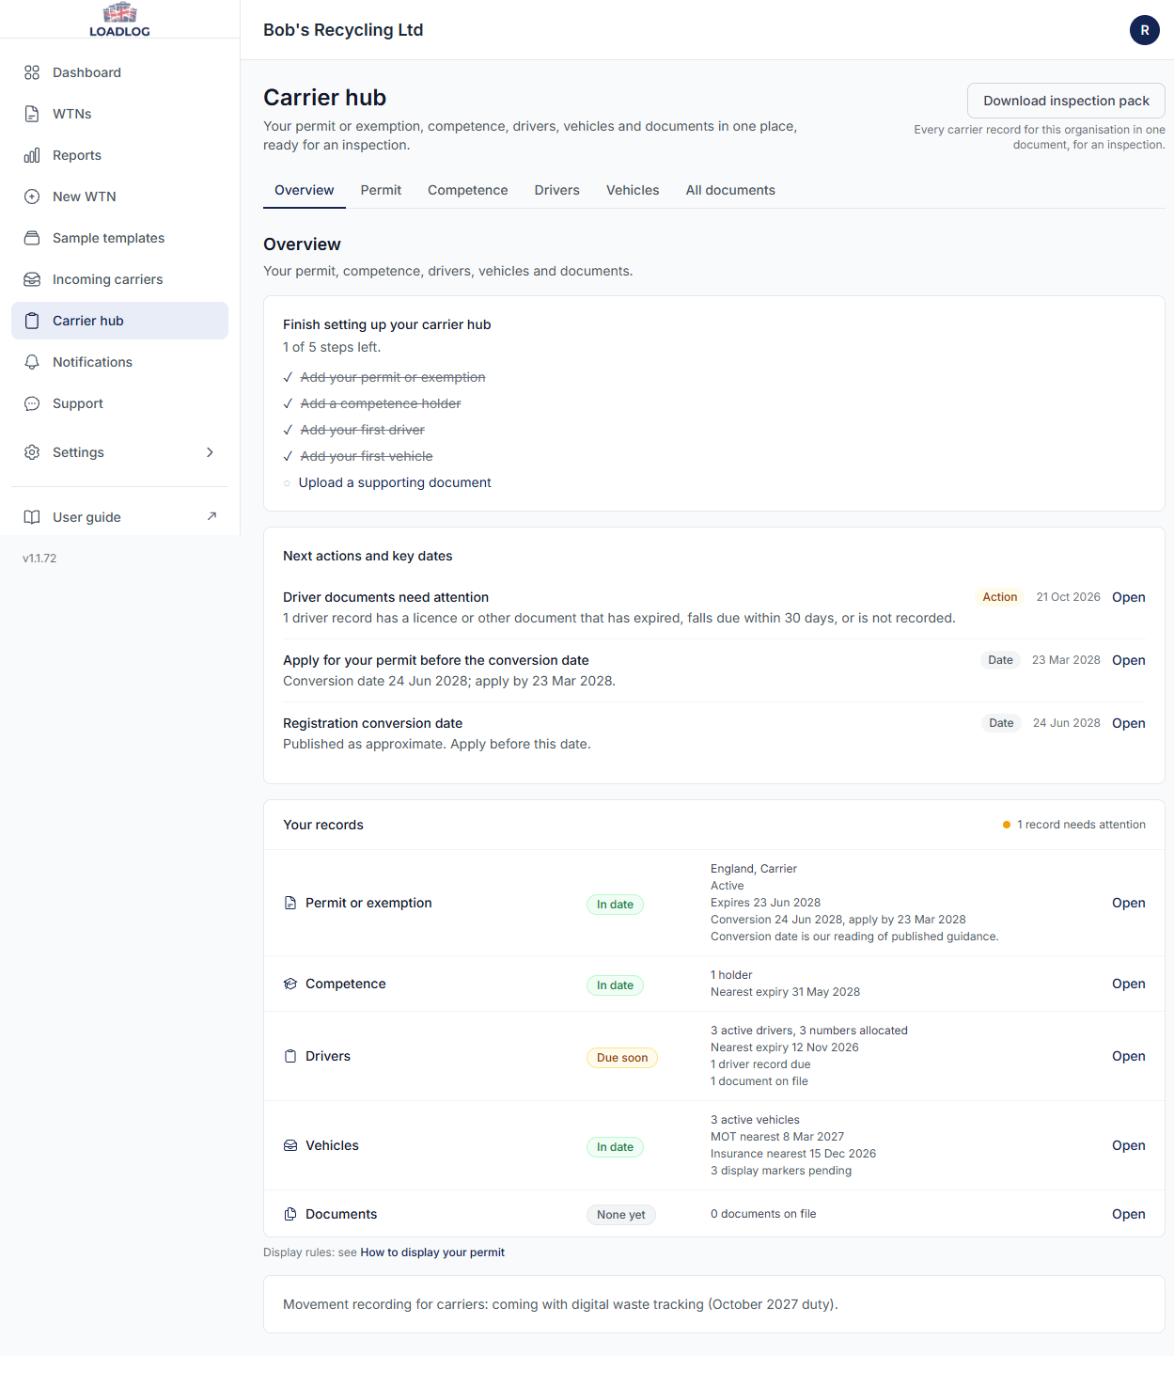The width and height of the screenshot is (1174, 1386).
Task: Click the Action badge on driver documents
Action: coord(999,597)
